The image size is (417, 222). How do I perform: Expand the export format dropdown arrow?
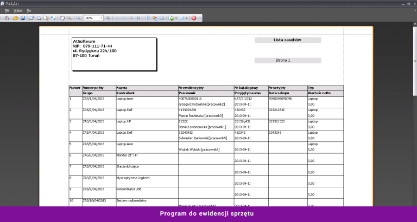176,18
